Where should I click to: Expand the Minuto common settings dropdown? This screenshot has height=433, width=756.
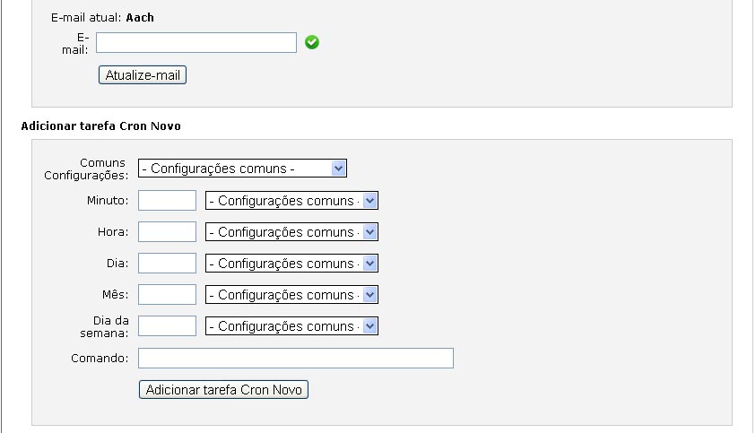click(x=291, y=201)
